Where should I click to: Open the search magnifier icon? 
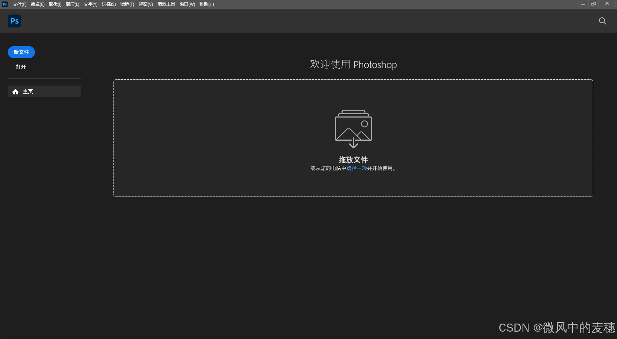(x=602, y=21)
